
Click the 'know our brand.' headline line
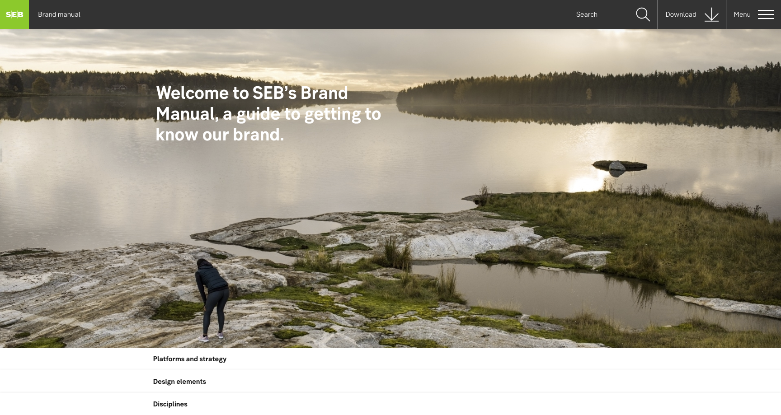coord(220,135)
